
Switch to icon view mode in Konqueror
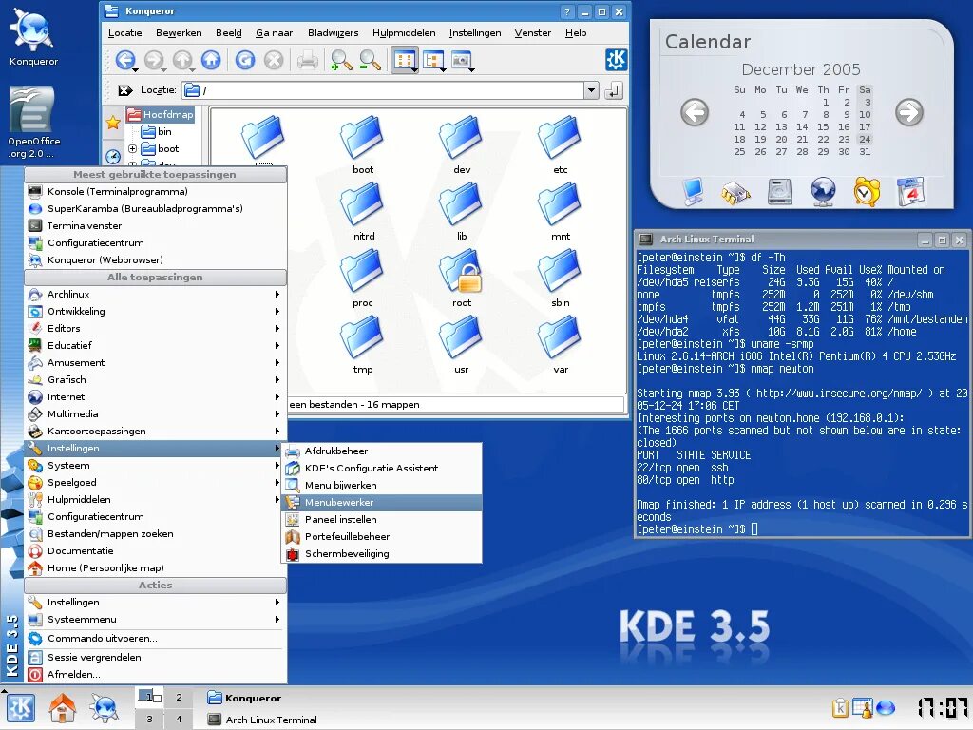click(405, 61)
